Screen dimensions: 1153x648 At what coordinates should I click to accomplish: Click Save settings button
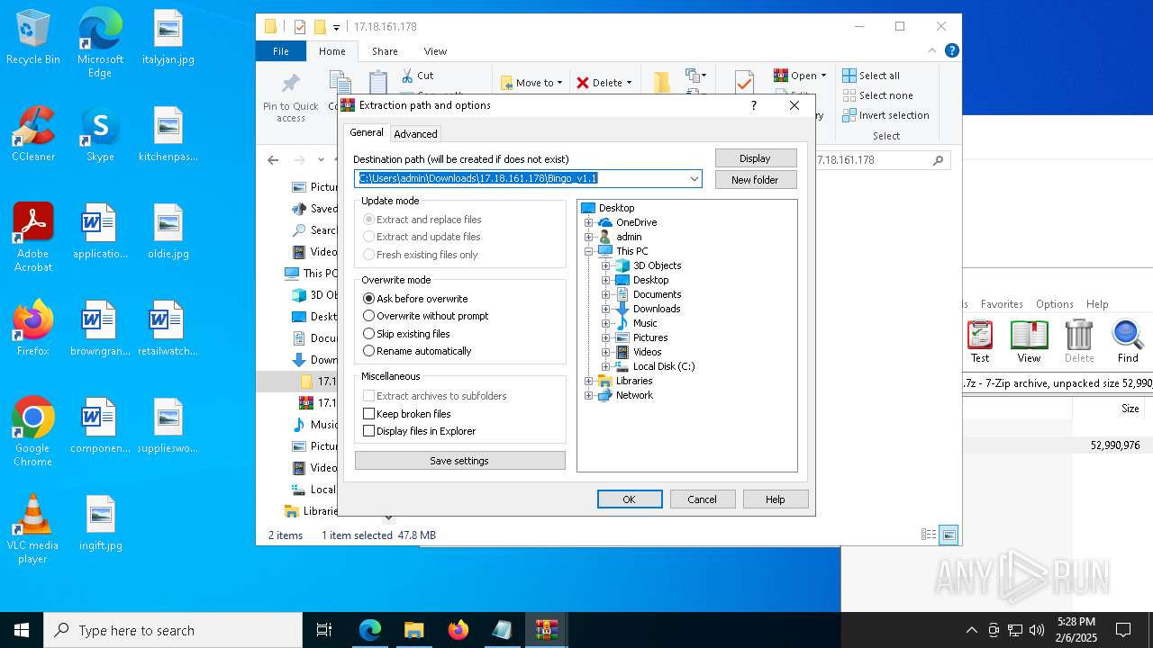tap(459, 461)
